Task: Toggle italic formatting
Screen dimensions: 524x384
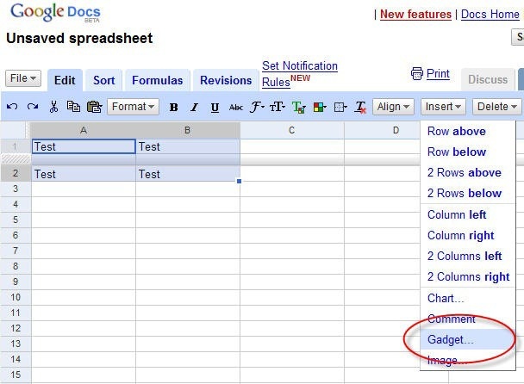Action: click(194, 108)
